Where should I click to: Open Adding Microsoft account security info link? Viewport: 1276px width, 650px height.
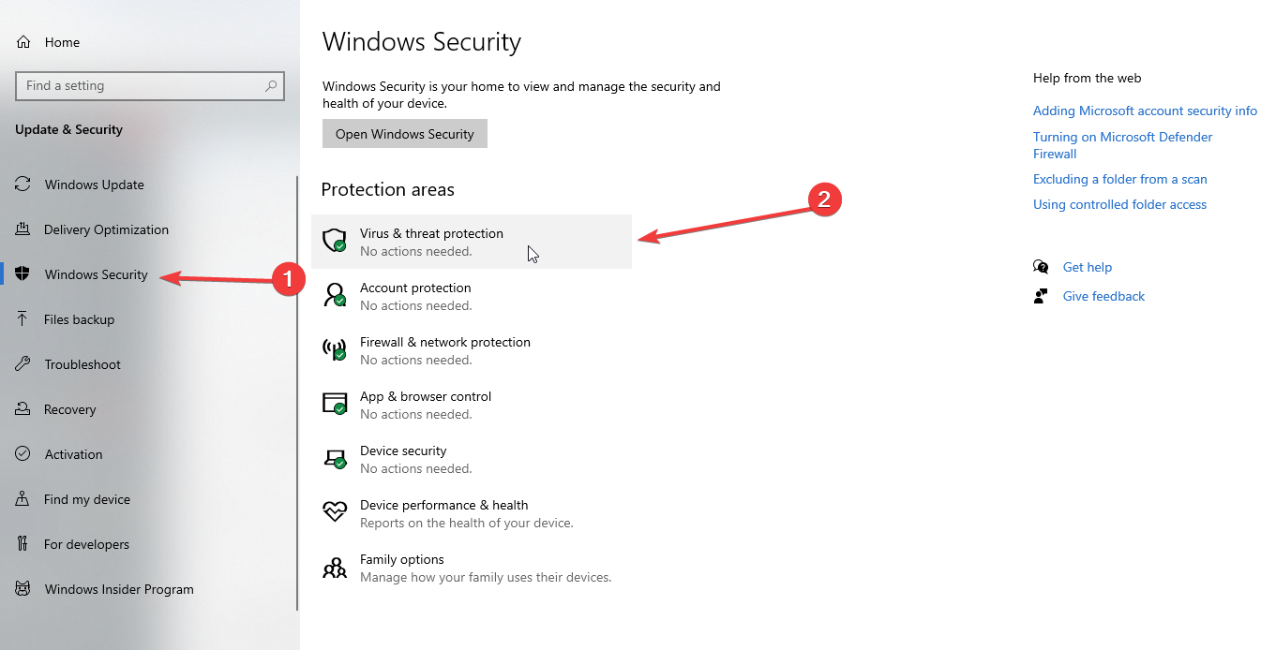pyautogui.click(x=1145, y=111)
